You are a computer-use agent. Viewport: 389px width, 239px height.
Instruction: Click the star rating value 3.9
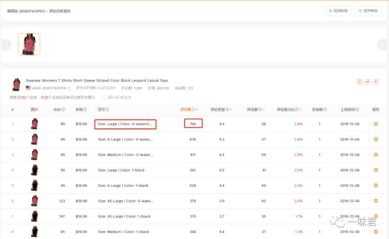coord(222,201)
